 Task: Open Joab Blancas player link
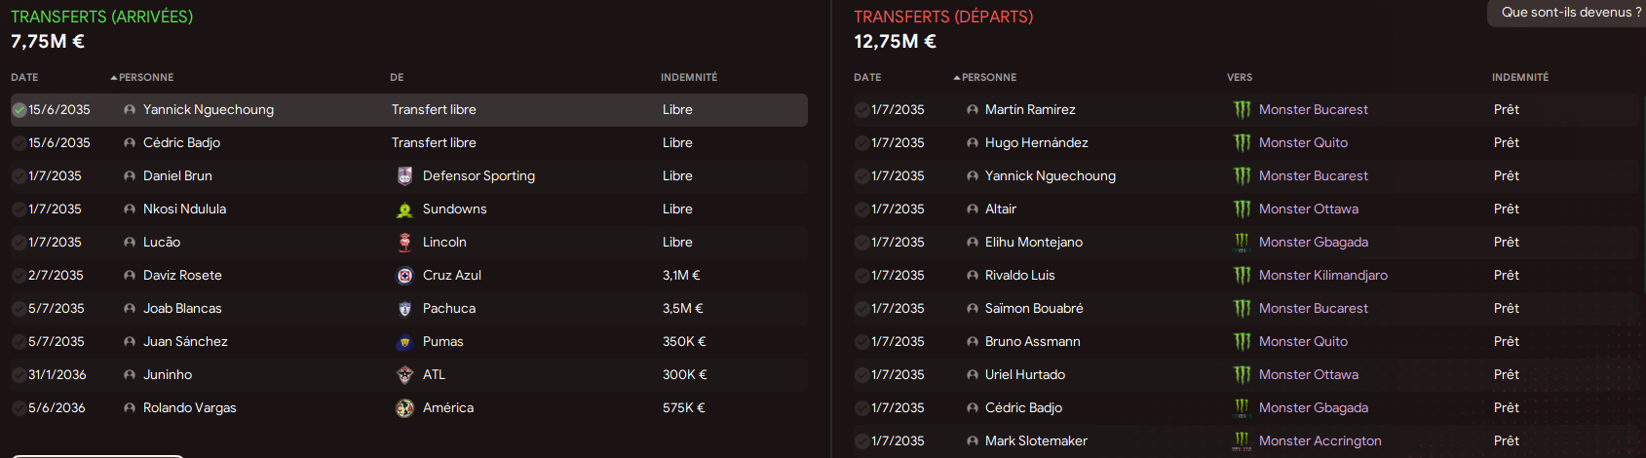[182, 309]
